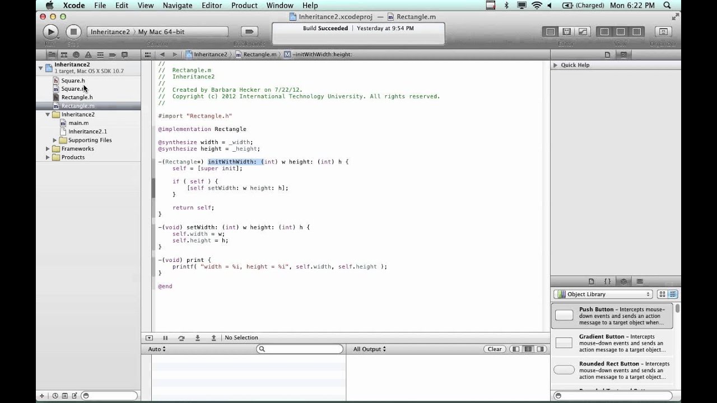Expand the Frameworks folder

pyautogui.click(x=48, y=149)
